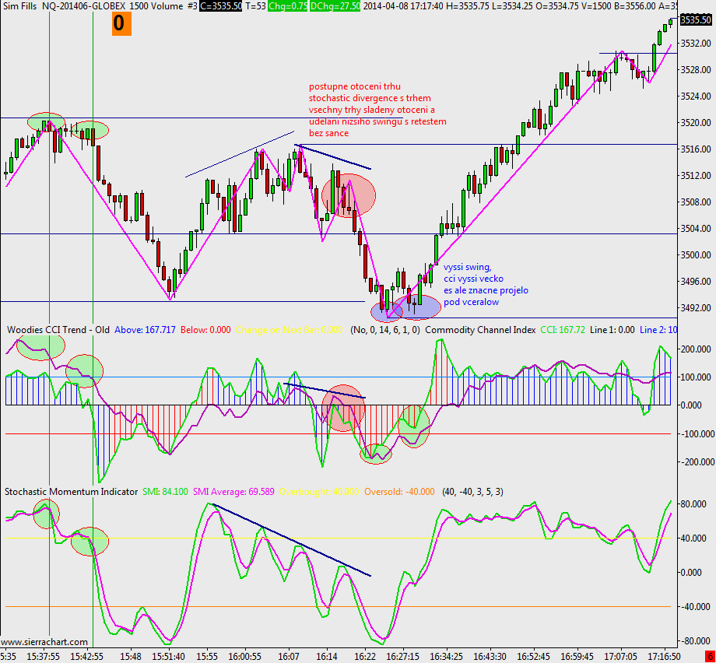Click the last price tag 3535.50
The image size is (716, 663).
[696, 19]
